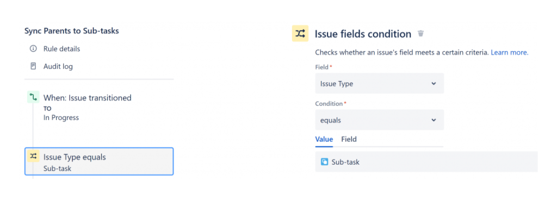
Task: Open the Field dropdown showing Issue Type
Action: [379, 83]
